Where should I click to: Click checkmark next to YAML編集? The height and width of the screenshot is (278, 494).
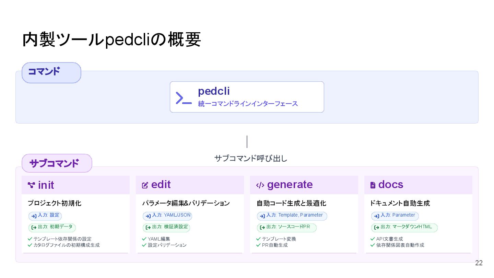[x=144, y=239]
